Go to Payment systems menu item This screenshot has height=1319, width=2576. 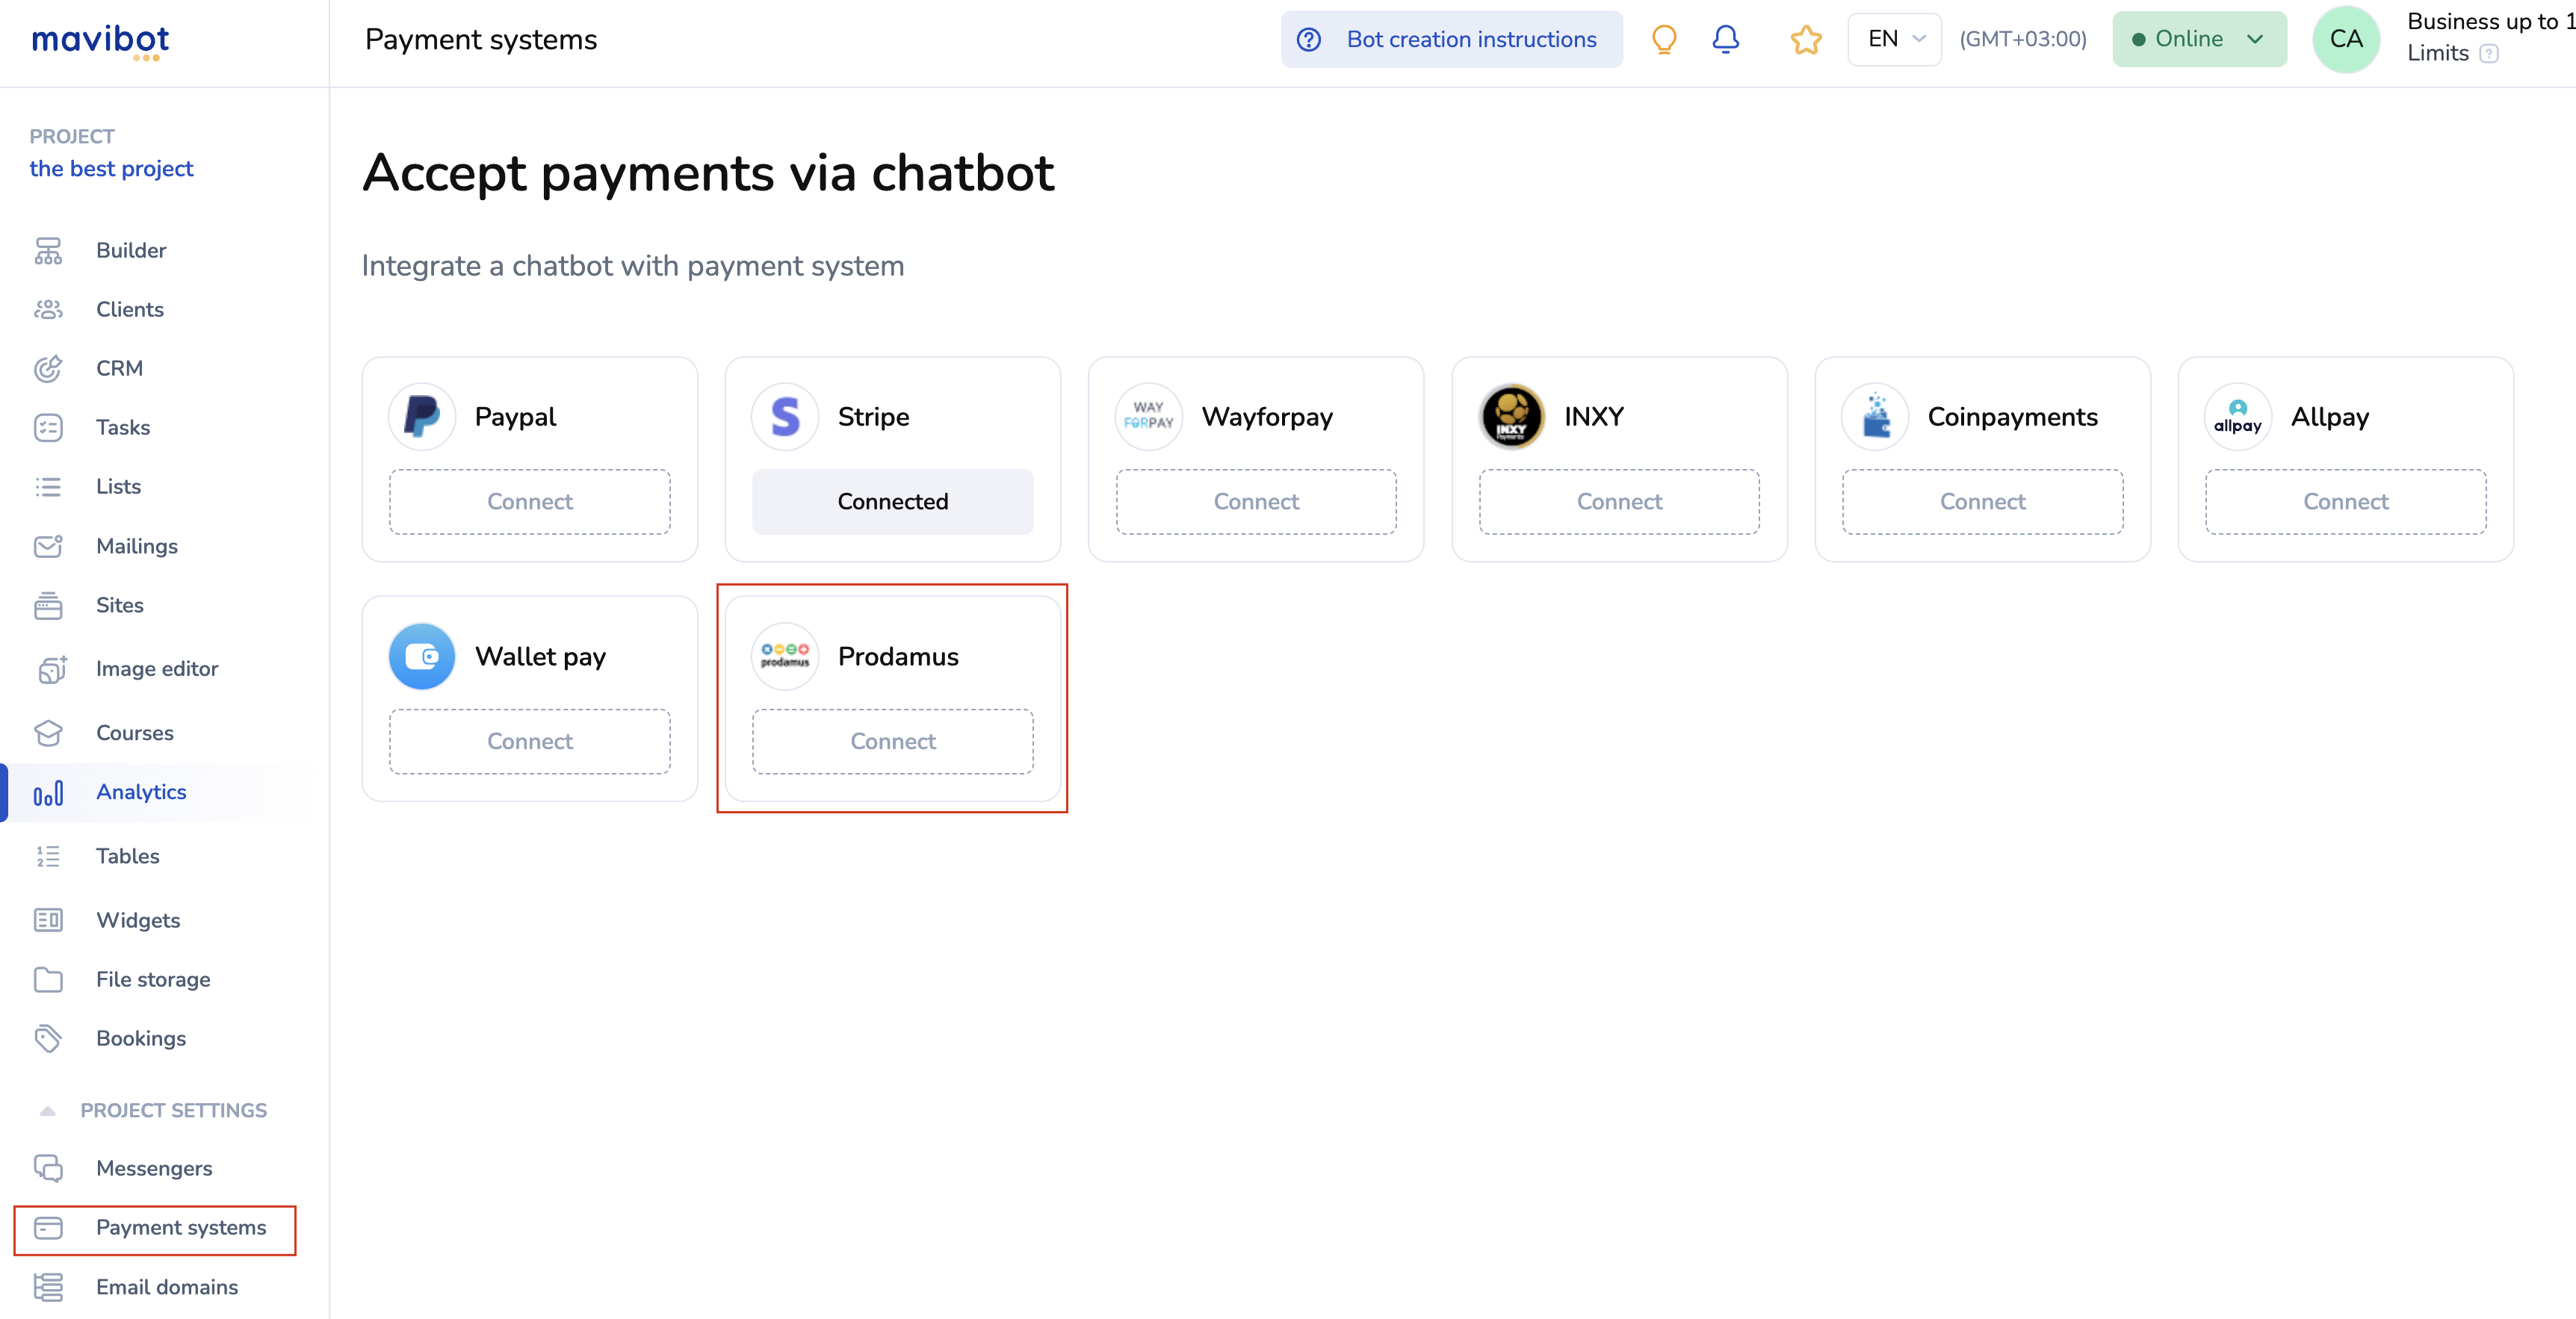point(181,1227)
